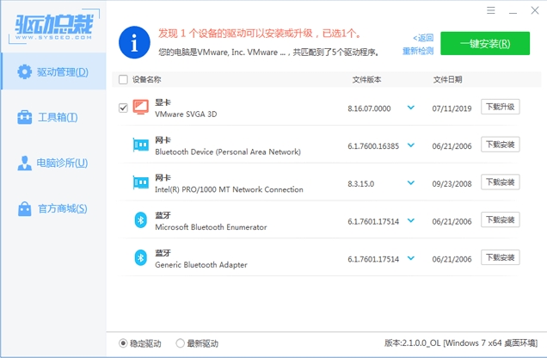
Task: Open the 工具箱(I) sidebar tab
Action: click(53, 117)
